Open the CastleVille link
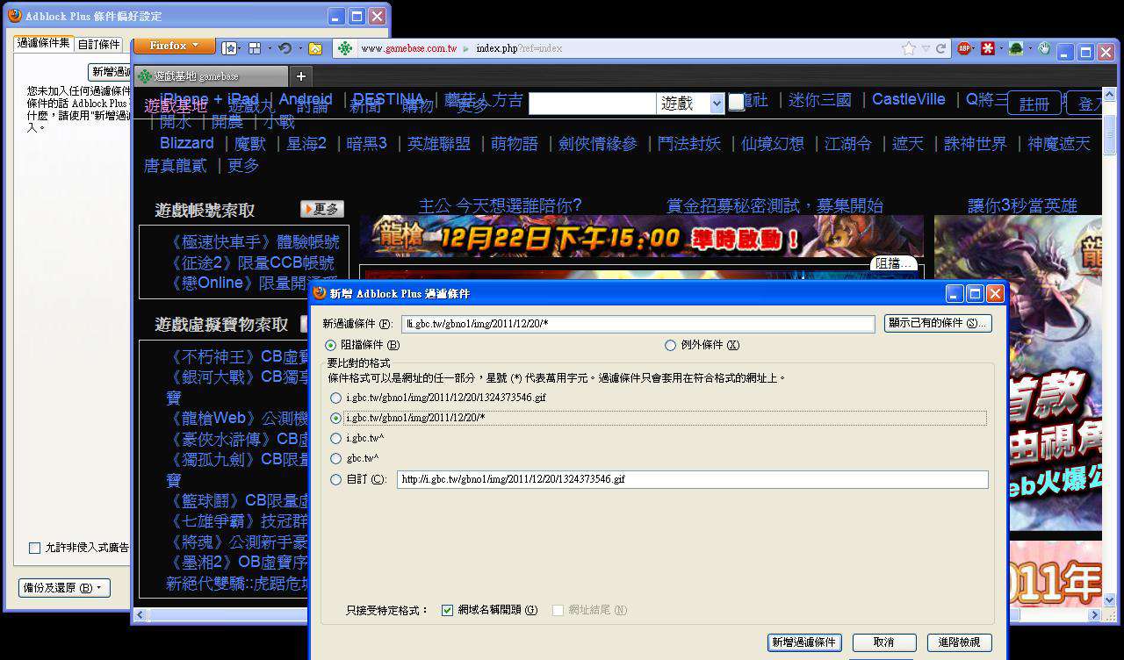1124x660 pixels. pyautogui.click(x=909, y=100)
